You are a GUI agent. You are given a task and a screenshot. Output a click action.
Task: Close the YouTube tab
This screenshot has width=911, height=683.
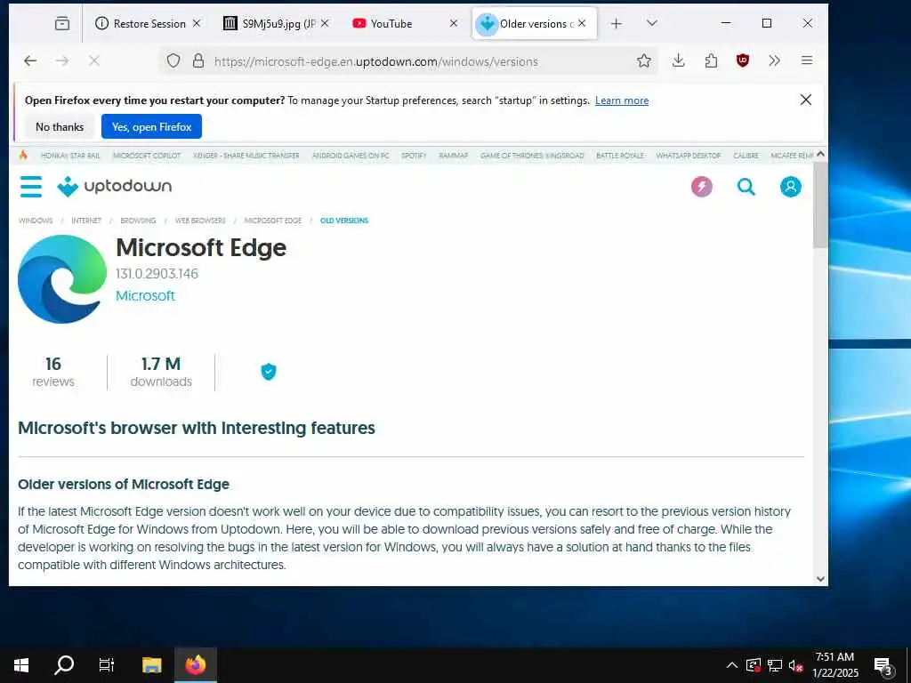(454, 23)
